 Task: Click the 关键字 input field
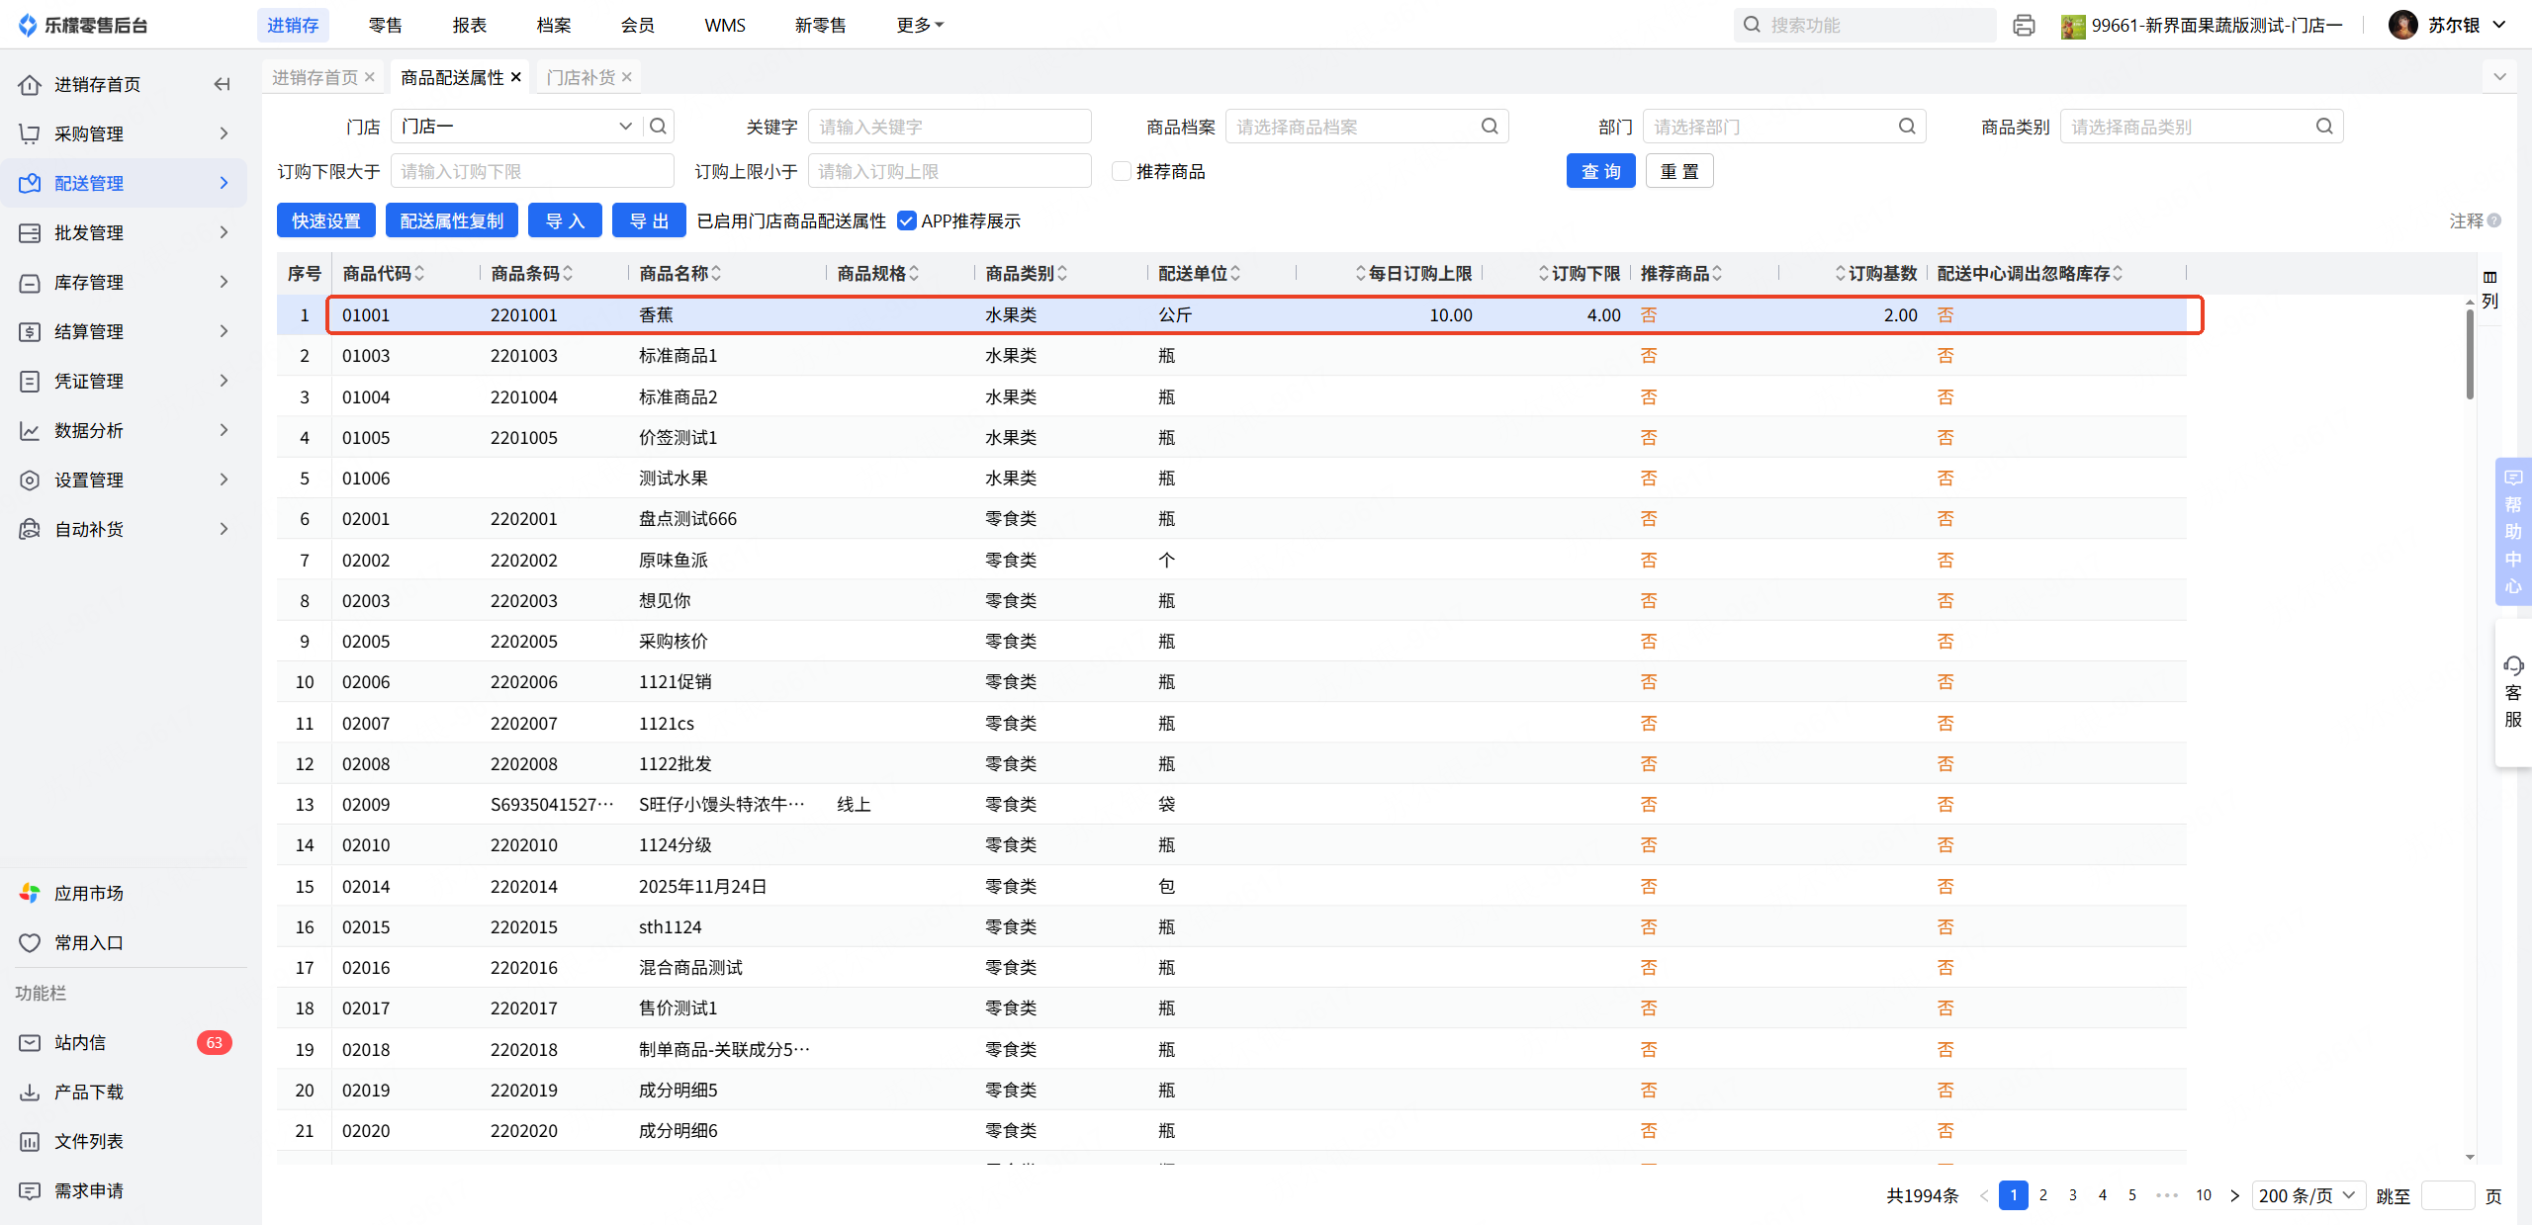(949, 126)
